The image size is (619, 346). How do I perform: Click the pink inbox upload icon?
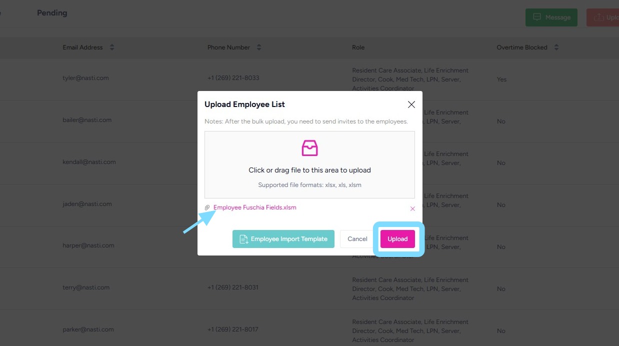309,148
